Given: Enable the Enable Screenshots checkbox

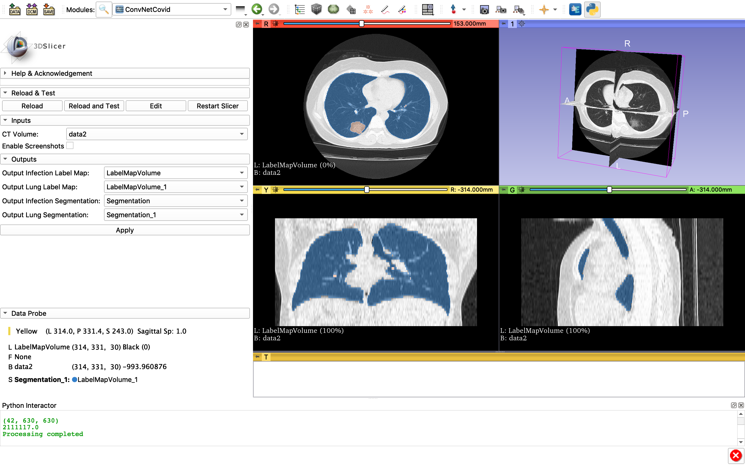Looking at the screenshot, I should [70, 146].
